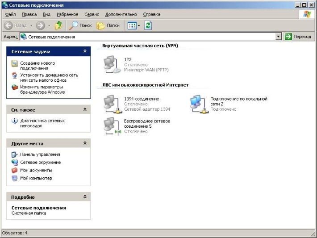Open the Views dropdown arrow

[139, 26]
